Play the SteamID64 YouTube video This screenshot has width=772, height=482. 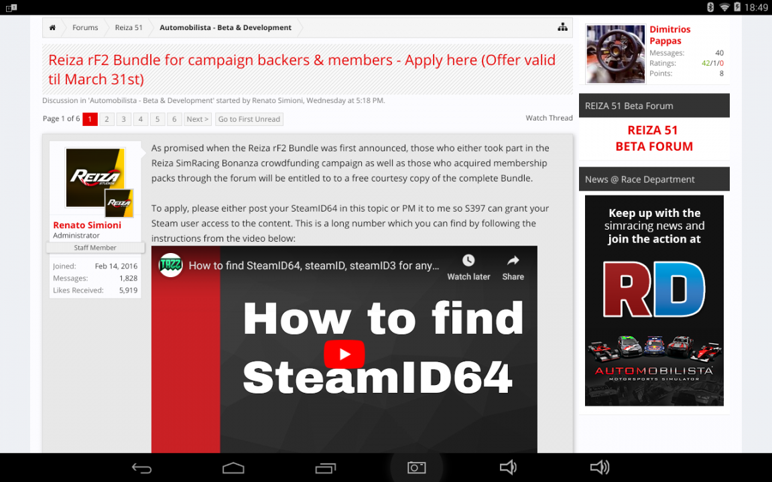[344, 354]
